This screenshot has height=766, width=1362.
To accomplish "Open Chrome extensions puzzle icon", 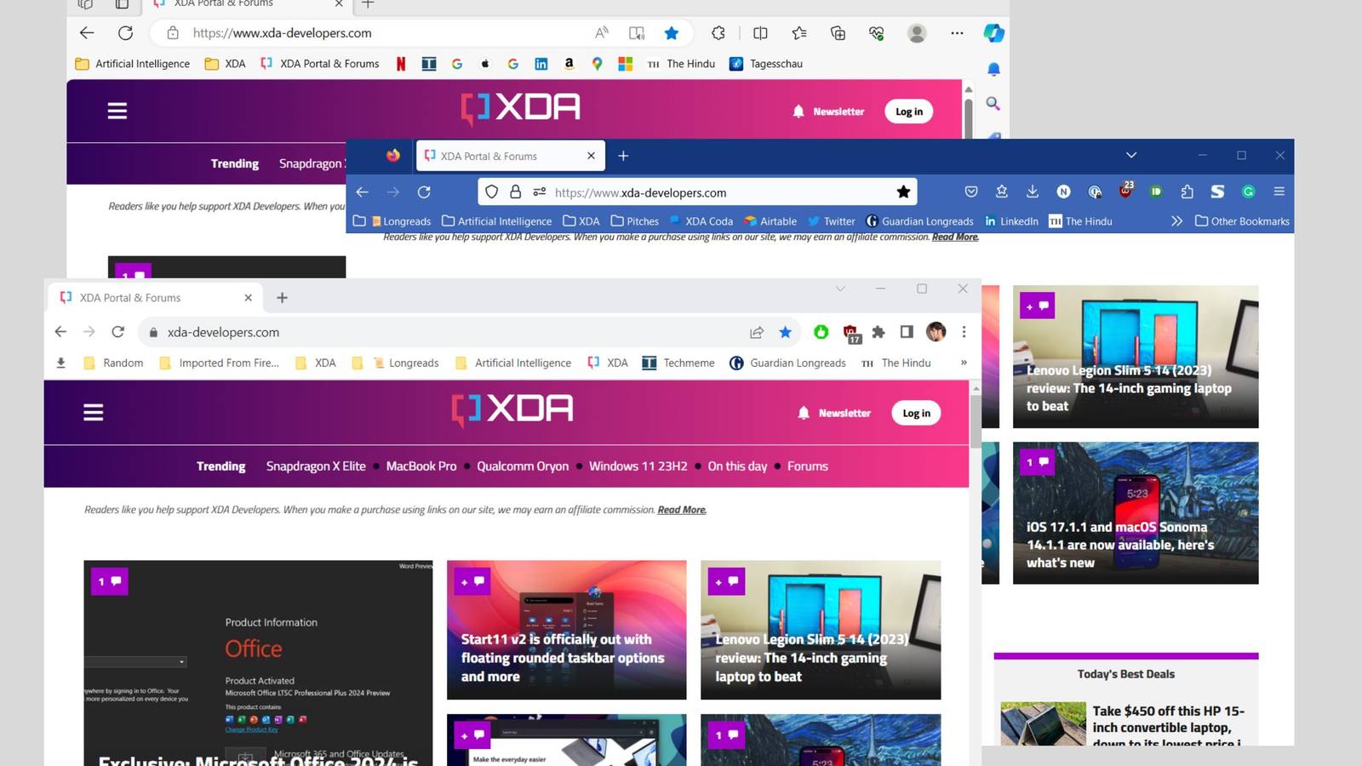I will (x=878, y=332).
